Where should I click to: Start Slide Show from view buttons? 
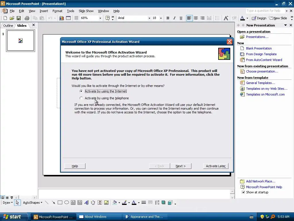tap(11, 198)
